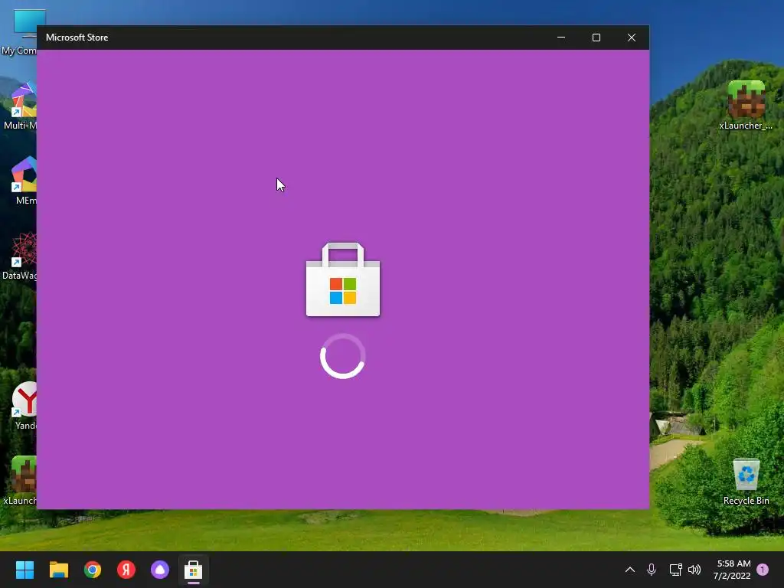Select the Yandex browser desktop shortcut
The image size is (784, 588).
pos(24,406)
